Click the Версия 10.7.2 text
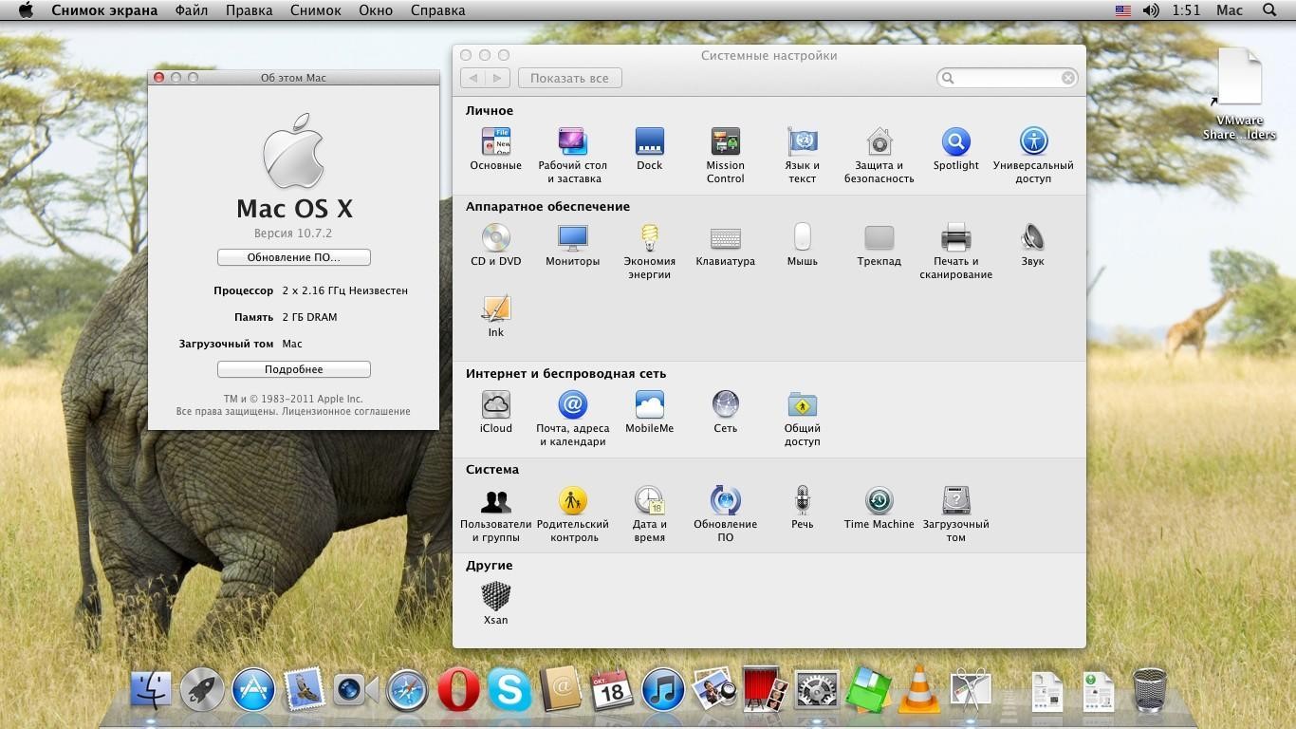This screenshot has height=729, width=1296. click(293, 234)
